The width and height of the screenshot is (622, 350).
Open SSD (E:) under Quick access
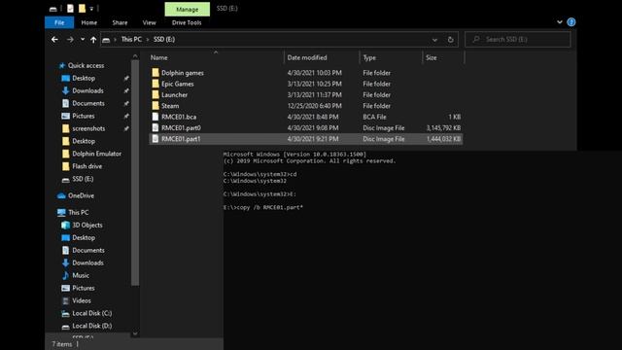click(x=83, y=179)
